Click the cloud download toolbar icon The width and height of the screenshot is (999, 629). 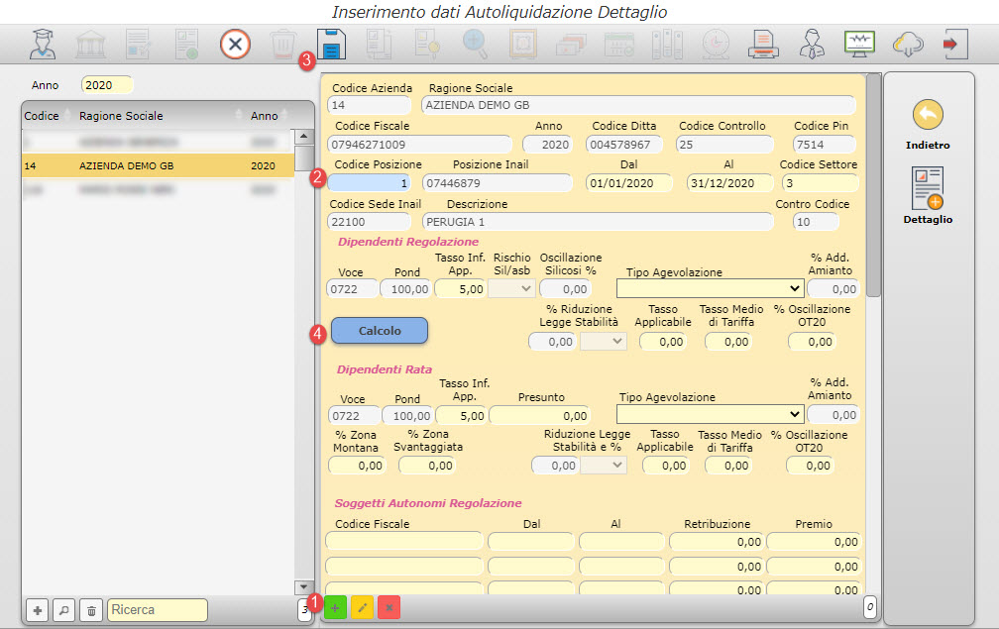pyautogui.click(x=908, y=44)
